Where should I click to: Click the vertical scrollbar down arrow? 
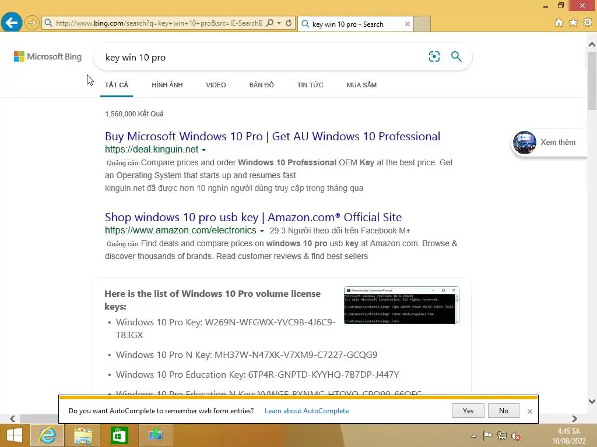tap(592, 401)
